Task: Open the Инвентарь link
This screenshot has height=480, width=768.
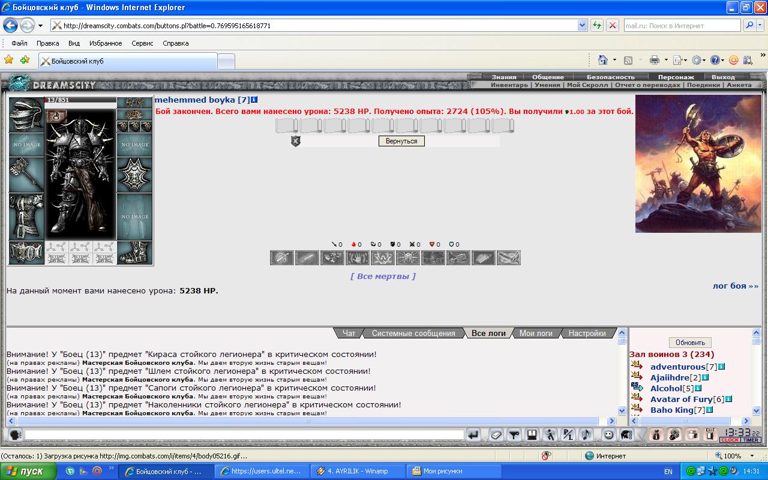Action: coord(509,85)
